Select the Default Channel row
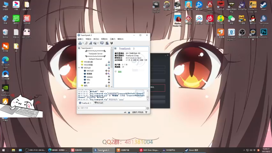Image resolution: width=272 pixels, height=153 pixels. click(95, 59)
